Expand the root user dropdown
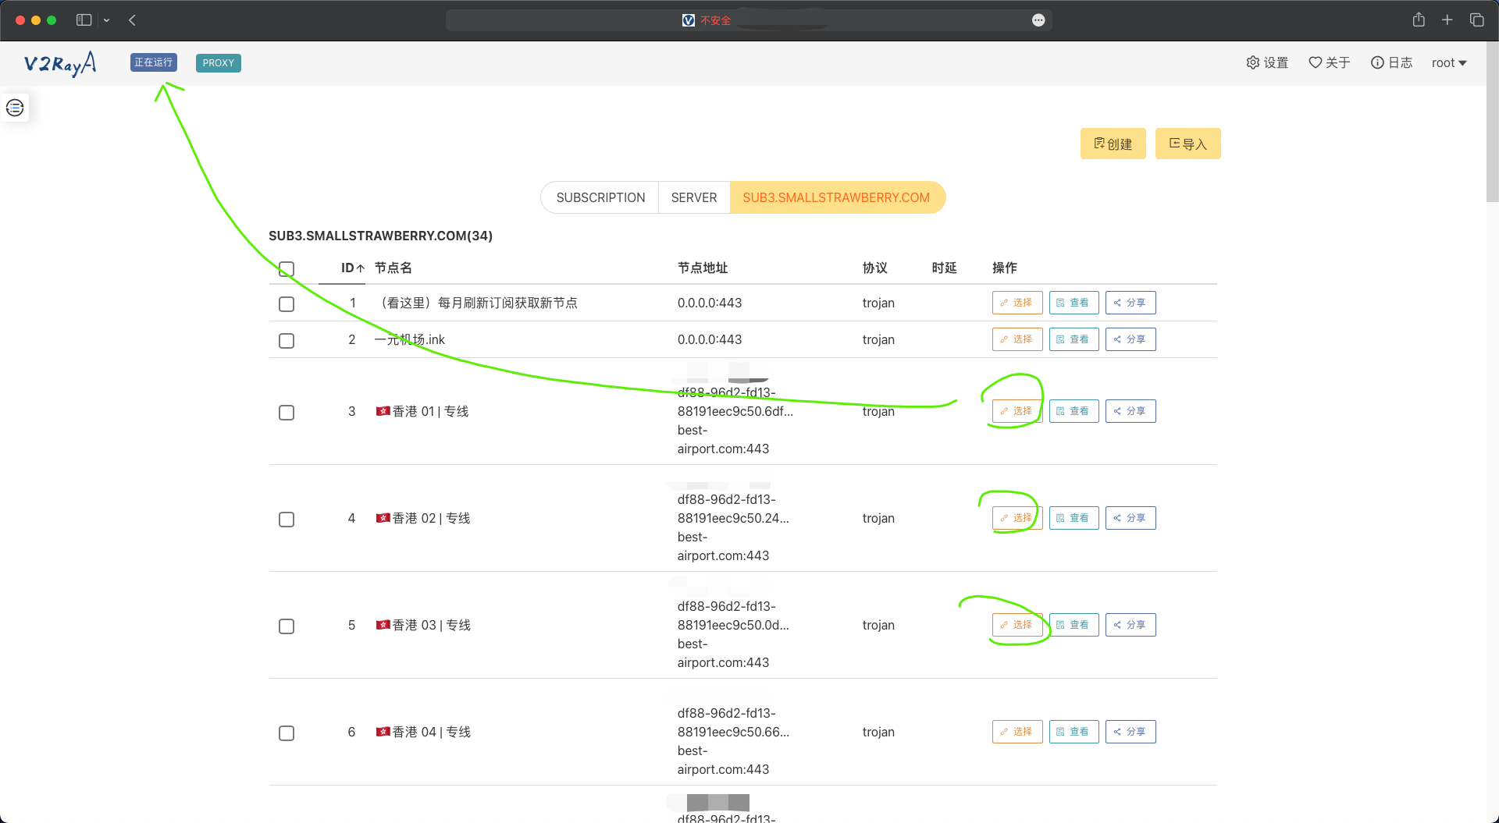 click(1449, 62)
